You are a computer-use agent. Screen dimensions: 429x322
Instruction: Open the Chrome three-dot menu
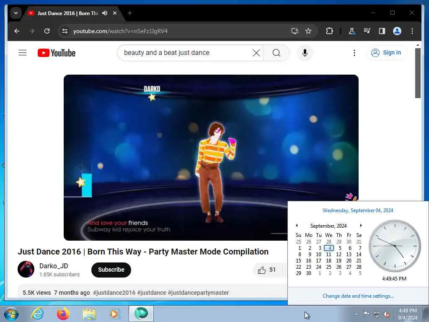coord(412,31)
